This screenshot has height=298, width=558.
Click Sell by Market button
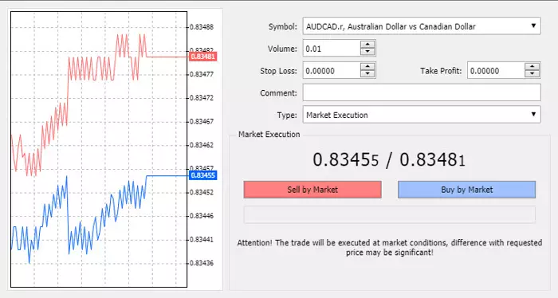(x=312, y=190)
